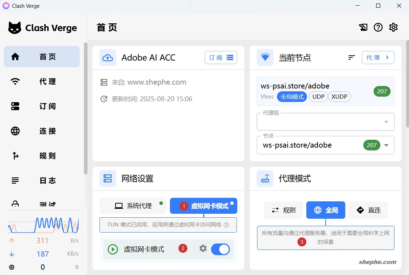Image resolution: width=409 pixels, height=275 pixels.
Task: Click the TUN quick-access icon beside help
Action: click(x=363, y=27)
